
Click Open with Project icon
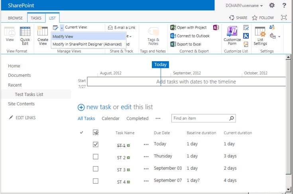173,27
